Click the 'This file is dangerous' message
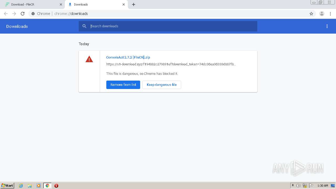The height and width of the screenshot is (189, 336). [142, 74]
